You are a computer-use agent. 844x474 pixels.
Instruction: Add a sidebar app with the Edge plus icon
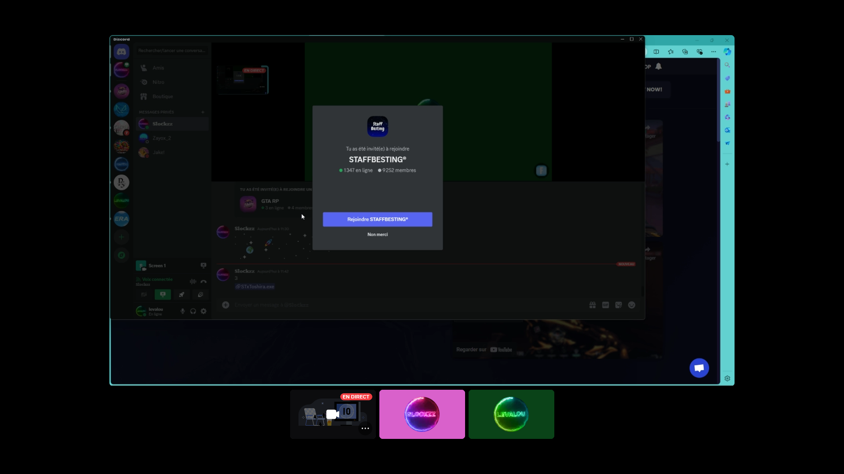[728, 164]
